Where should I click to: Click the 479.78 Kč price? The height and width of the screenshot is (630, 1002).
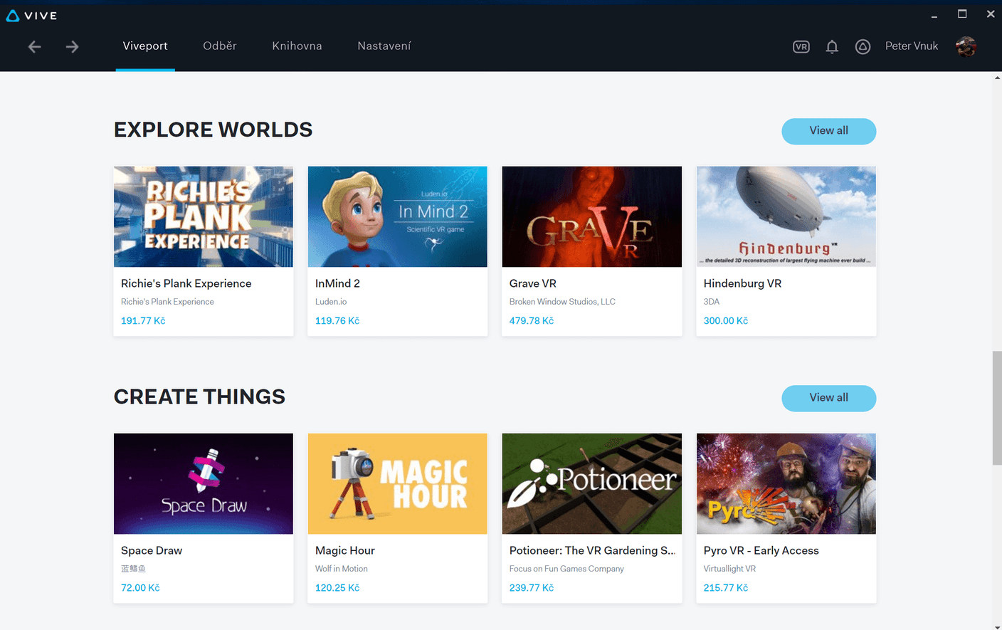tap(532, 321)
